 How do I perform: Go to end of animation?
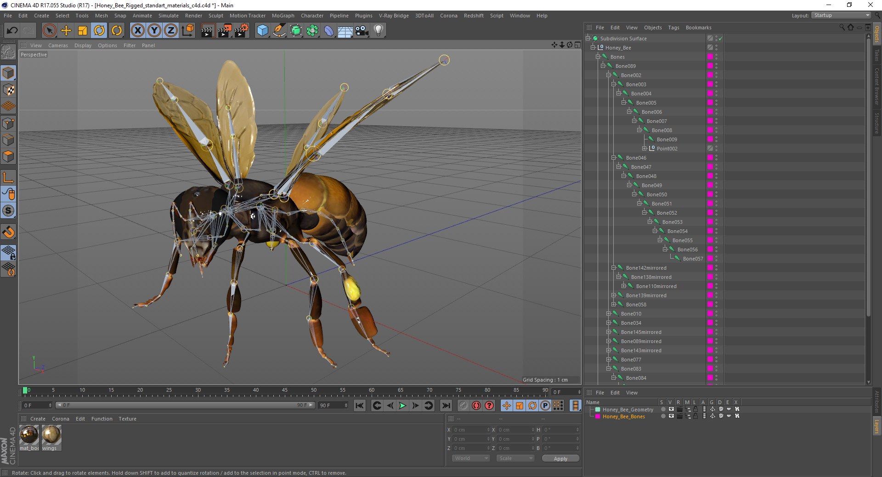[x=446, y=405]
